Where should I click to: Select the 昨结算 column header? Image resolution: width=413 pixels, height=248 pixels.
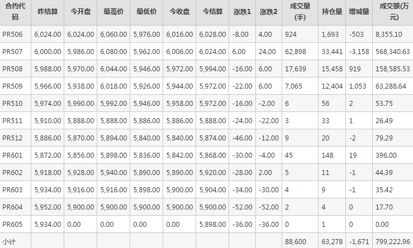(48, 12)
